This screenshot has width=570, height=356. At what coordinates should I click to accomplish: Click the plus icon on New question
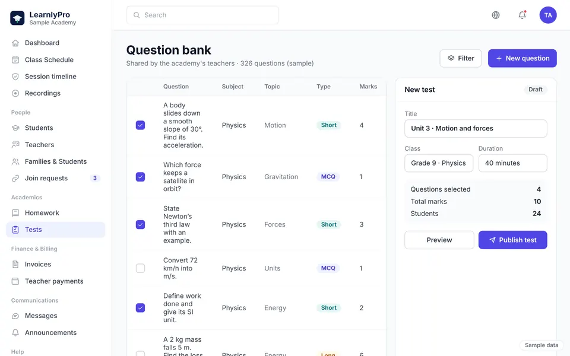(499, 58)
